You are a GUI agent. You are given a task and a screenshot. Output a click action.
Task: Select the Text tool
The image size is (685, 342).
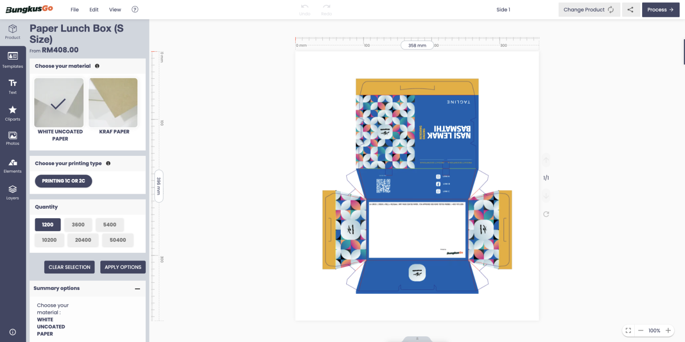[12, 87]
